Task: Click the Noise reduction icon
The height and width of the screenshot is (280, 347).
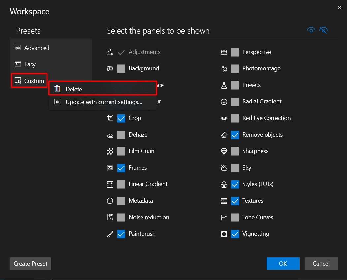Action: (x=110, y=218)
